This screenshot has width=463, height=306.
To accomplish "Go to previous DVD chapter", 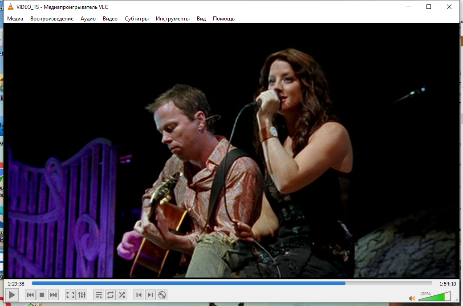I will pyautogui.click(x=139, y=295).
